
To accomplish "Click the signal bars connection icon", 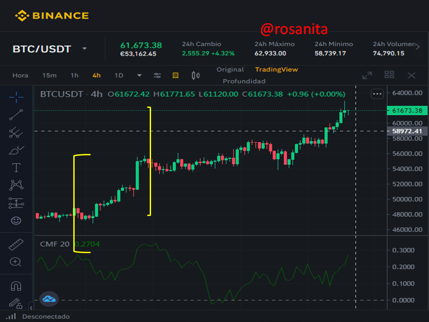I will 11,316.
